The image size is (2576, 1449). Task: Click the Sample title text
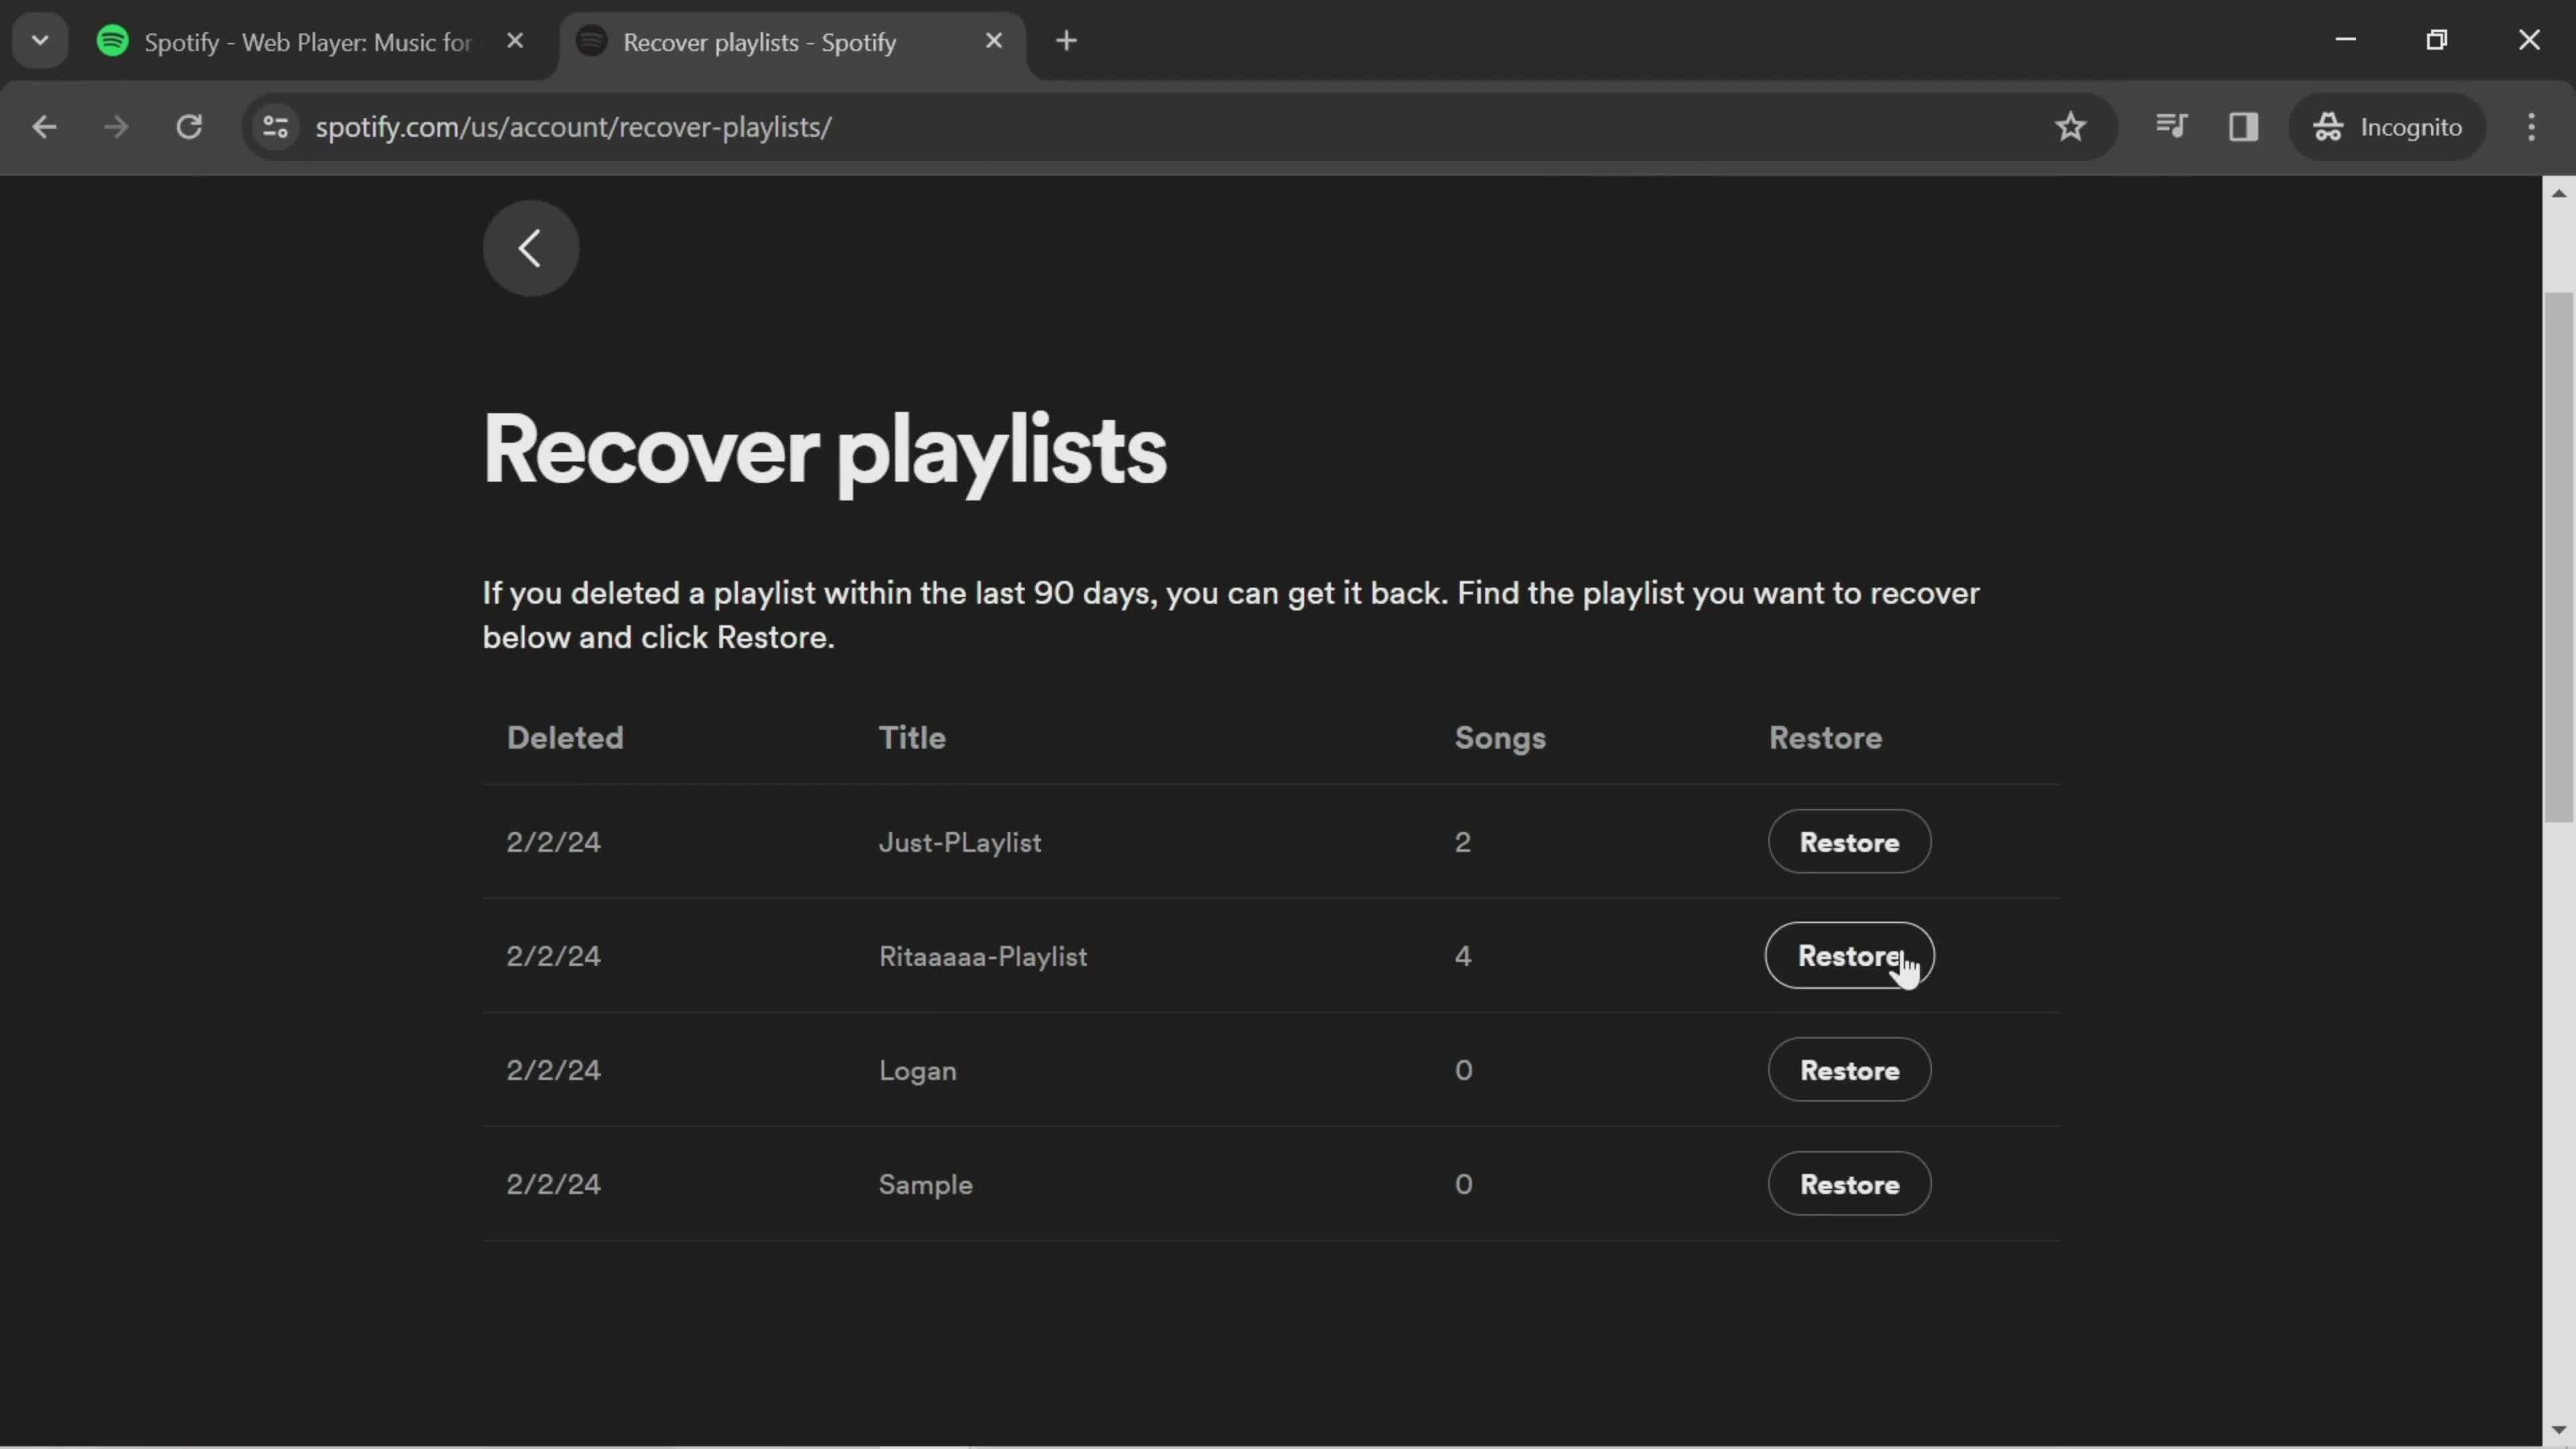pos(926,1185)
